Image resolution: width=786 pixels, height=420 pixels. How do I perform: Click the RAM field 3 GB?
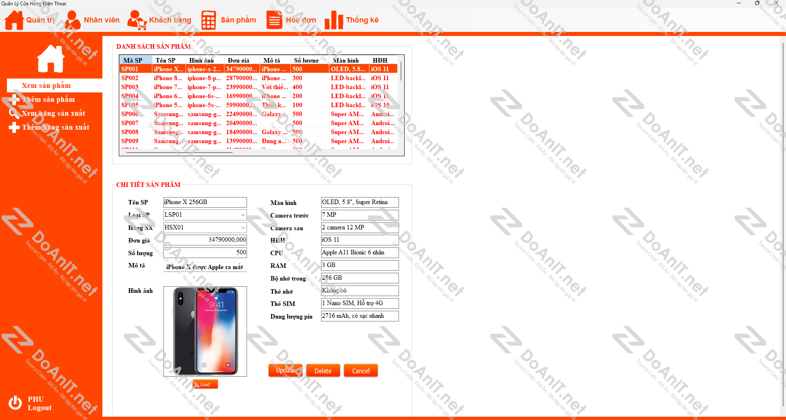coord(360,265)
